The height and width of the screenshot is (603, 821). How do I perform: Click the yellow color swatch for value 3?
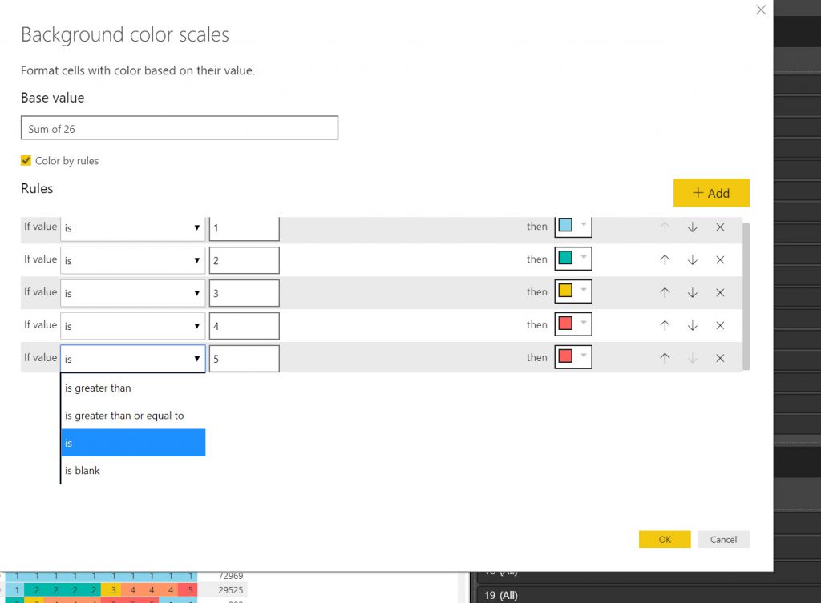click(x=565, y=292)
